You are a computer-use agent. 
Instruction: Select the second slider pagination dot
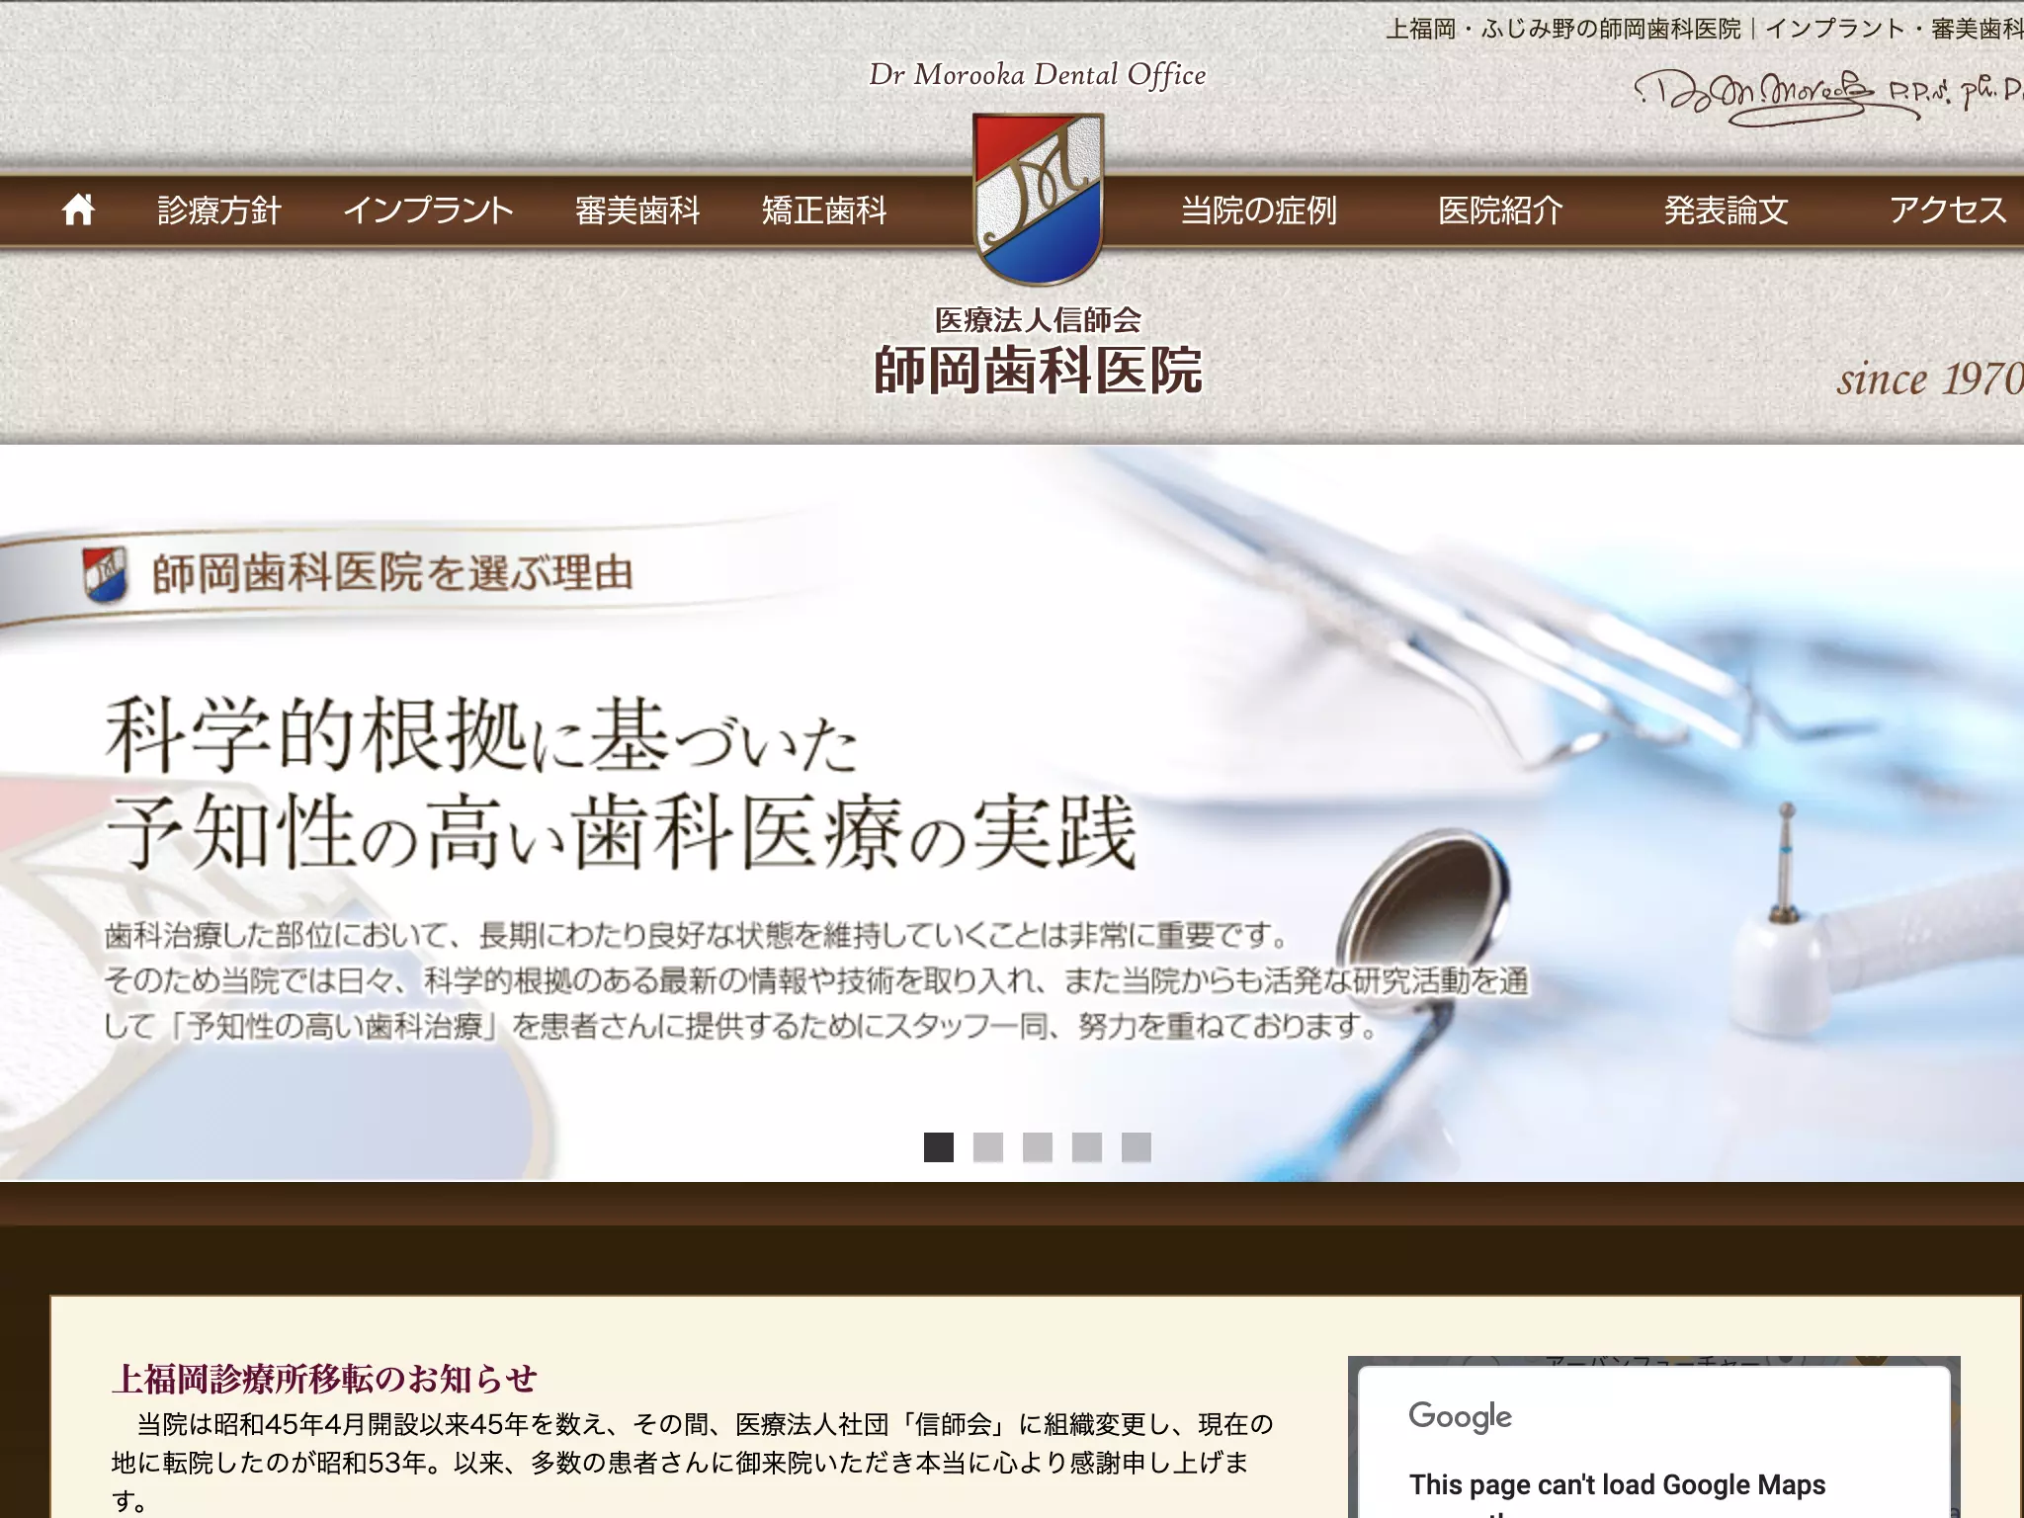click(988, 1147)
